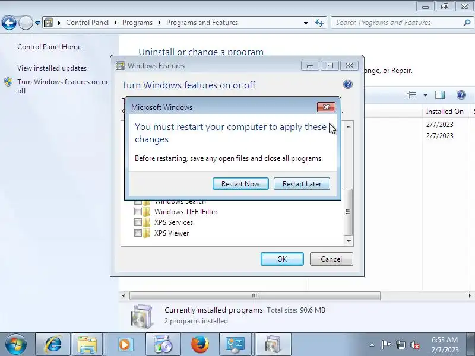Click the Forward navigation button
Image resolution: width=475 pixels, height=356 pixels.
pos(26,23)
